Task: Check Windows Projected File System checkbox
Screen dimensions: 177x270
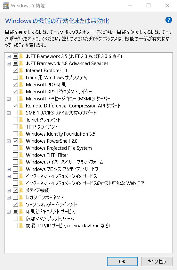Action: click(x=15, y=148)
